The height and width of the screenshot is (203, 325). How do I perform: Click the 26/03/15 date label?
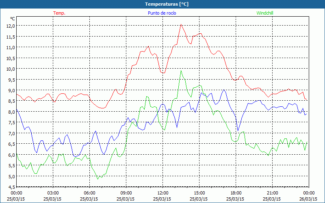[308, 199]
